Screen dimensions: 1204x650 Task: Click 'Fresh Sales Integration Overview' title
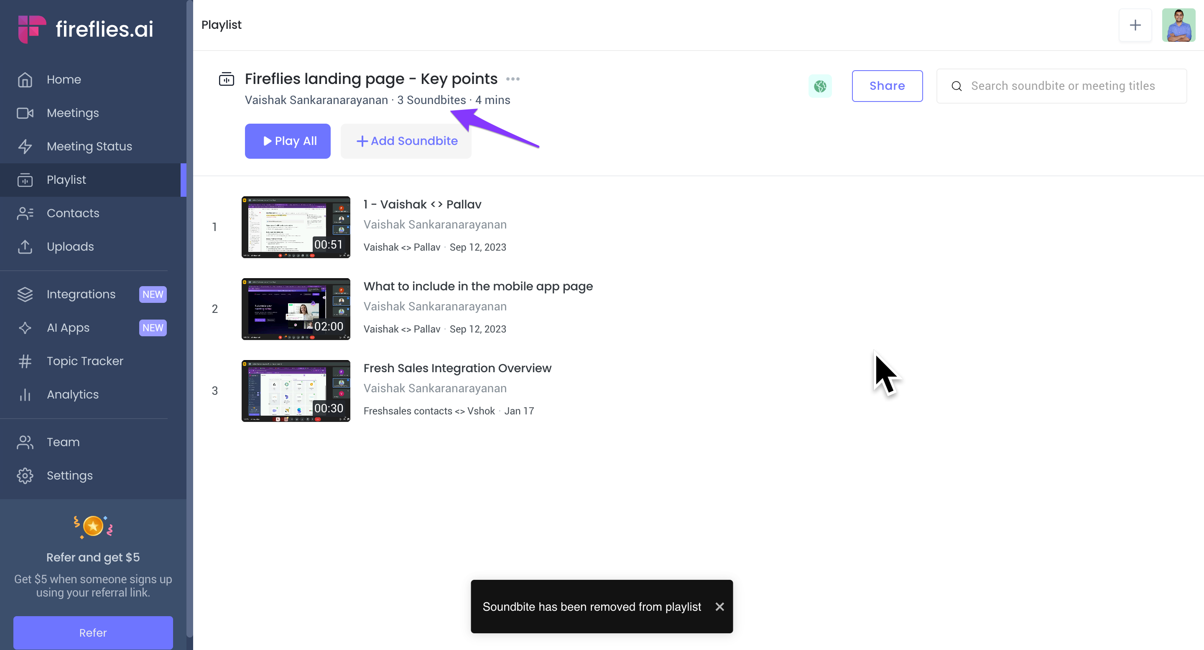click(457, 368)
